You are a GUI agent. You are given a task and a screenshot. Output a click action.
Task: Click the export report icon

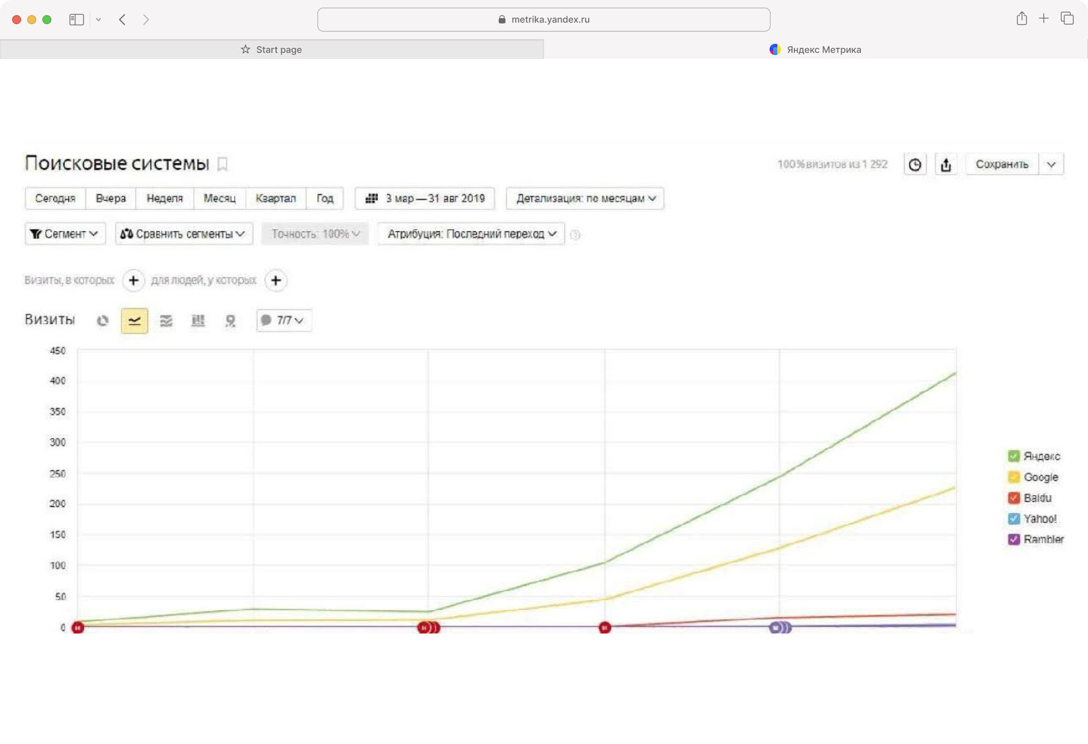point(946,164)
